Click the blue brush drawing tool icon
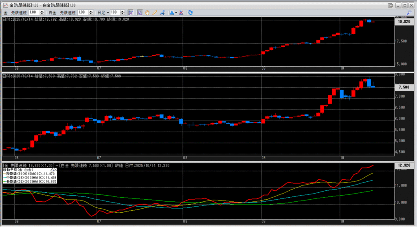Image resolution: width=417 pixels, height=227 pixels. [x=162, y=13]
